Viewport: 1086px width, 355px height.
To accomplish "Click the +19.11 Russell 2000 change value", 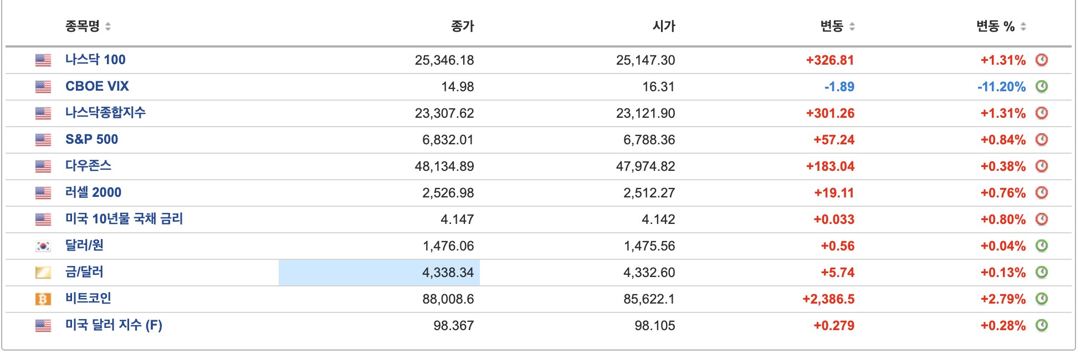I will point(834,193).
